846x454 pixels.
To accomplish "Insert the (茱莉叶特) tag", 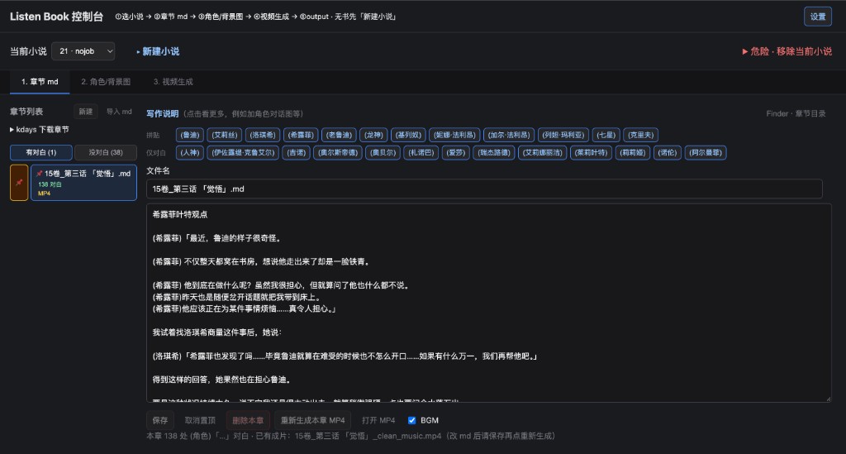I will point(591,153).
